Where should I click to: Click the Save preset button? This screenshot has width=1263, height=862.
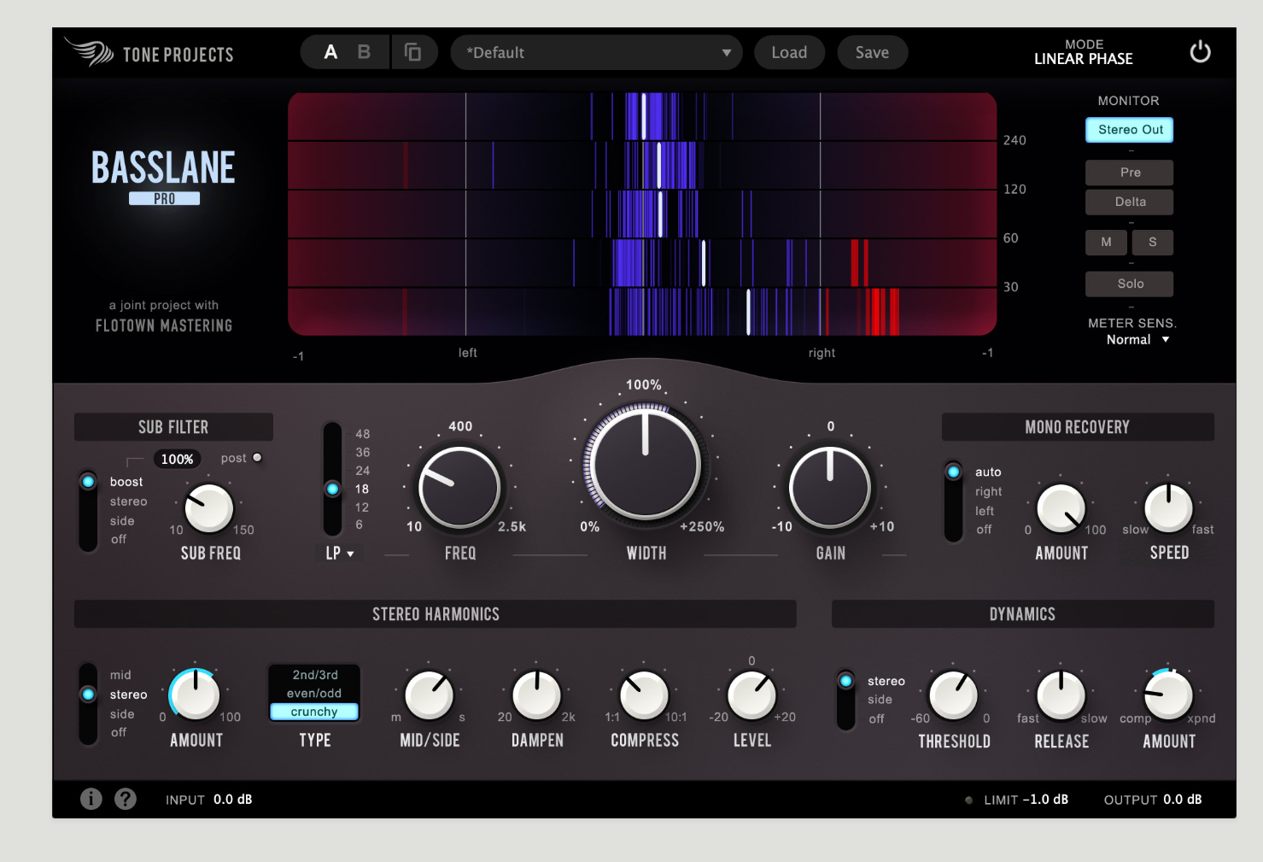[x=872, y=52]
